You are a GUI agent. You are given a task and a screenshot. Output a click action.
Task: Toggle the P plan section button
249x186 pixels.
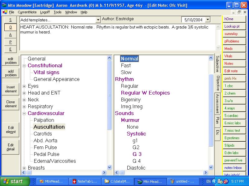(10, 42)
